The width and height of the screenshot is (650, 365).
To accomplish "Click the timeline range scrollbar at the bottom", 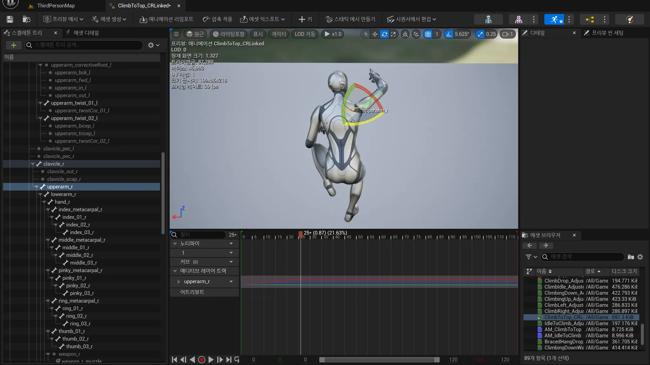I will [x=379, y=360].
